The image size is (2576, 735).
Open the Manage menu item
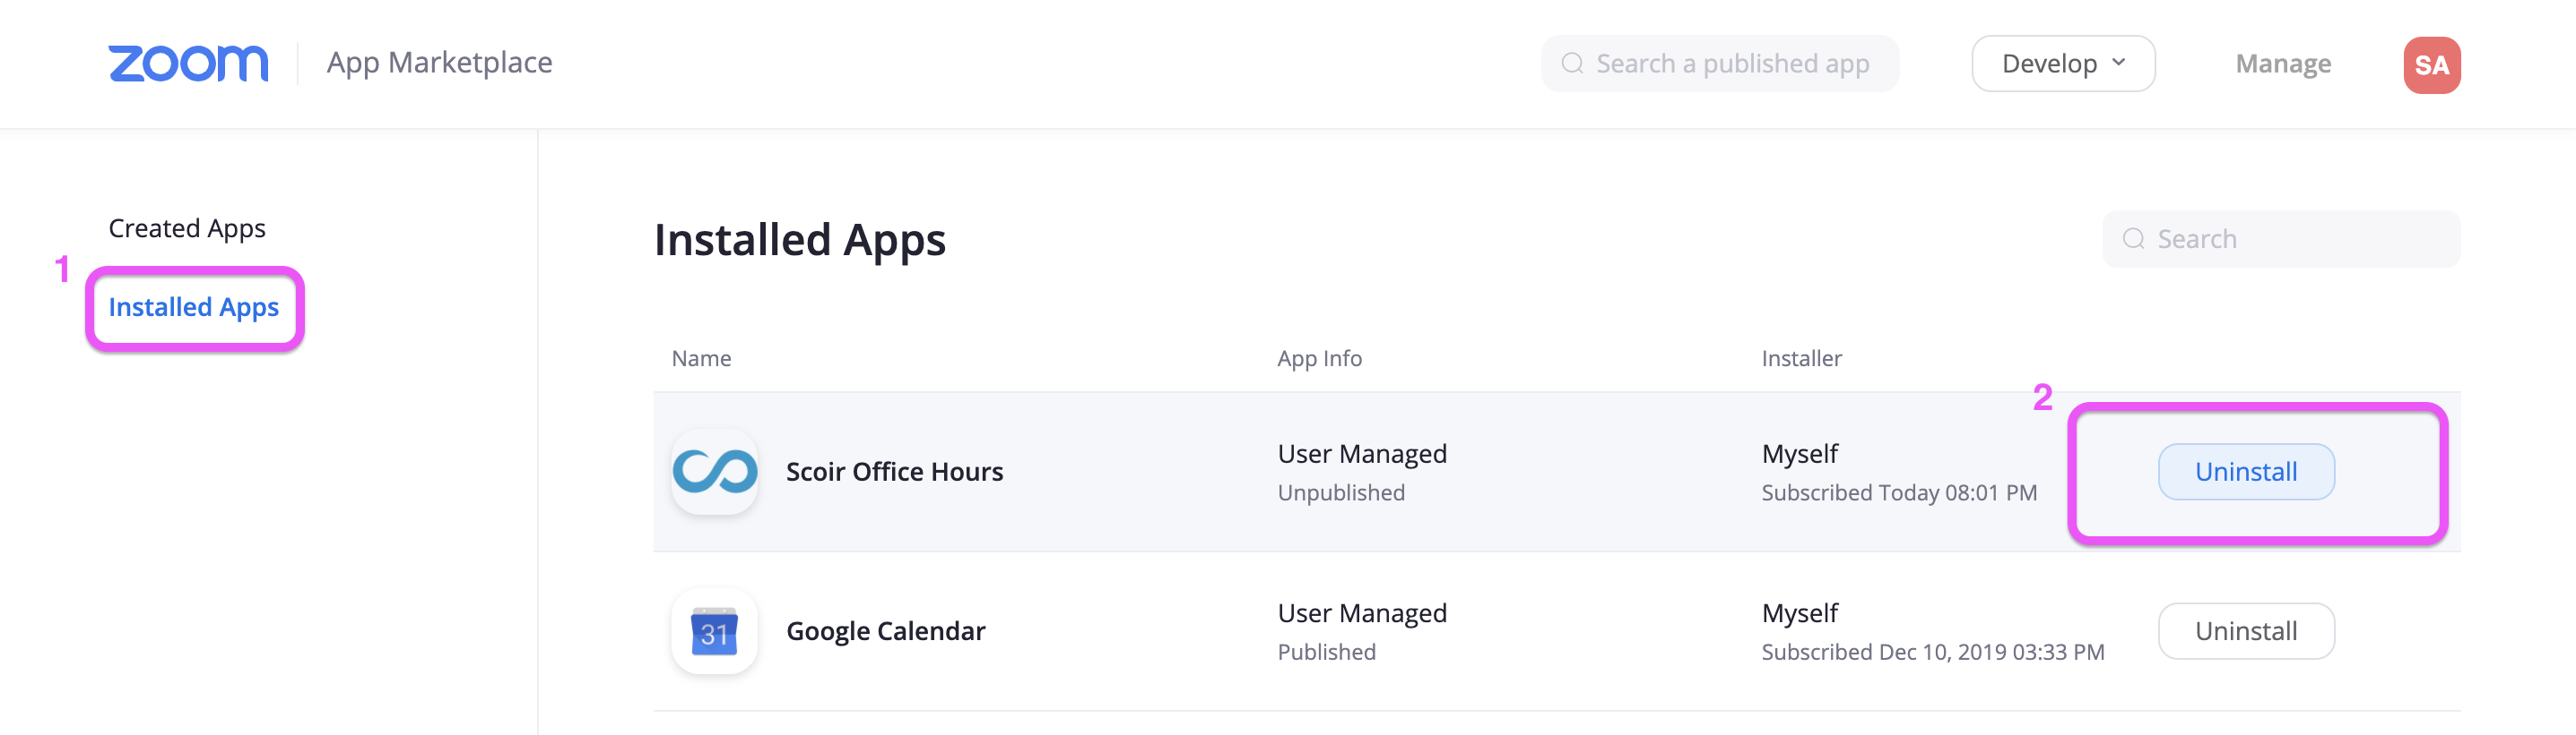coord(2283,64)
